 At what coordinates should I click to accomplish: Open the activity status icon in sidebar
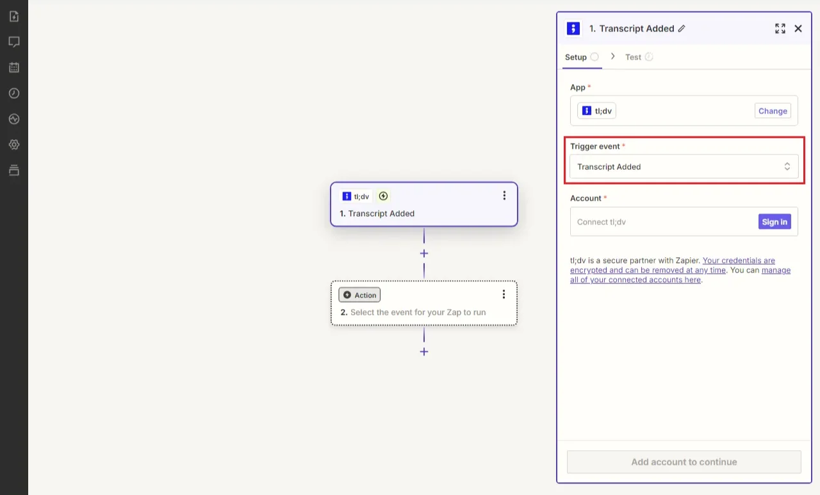pyautogui.click(x=14, y=119)
